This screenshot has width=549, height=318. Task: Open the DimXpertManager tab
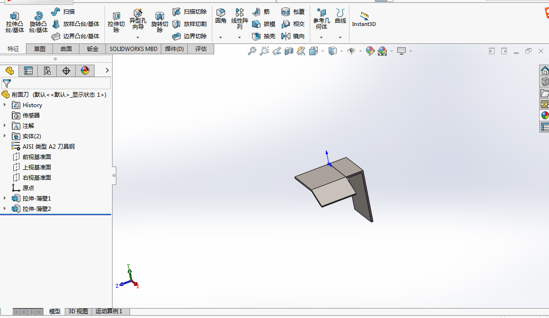point(66,71)
